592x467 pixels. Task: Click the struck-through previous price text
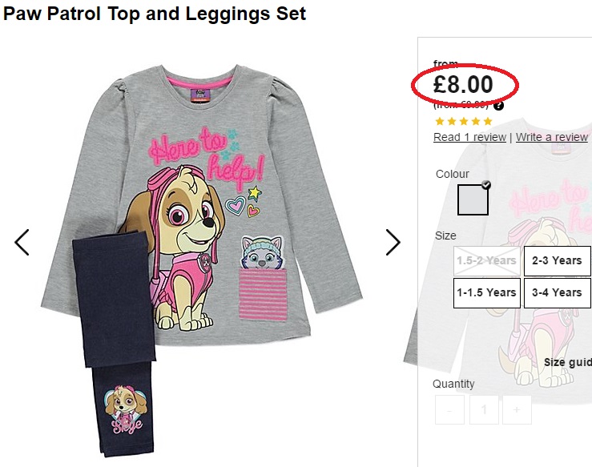461,104
